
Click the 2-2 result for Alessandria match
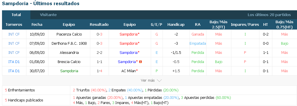(99, 53)
